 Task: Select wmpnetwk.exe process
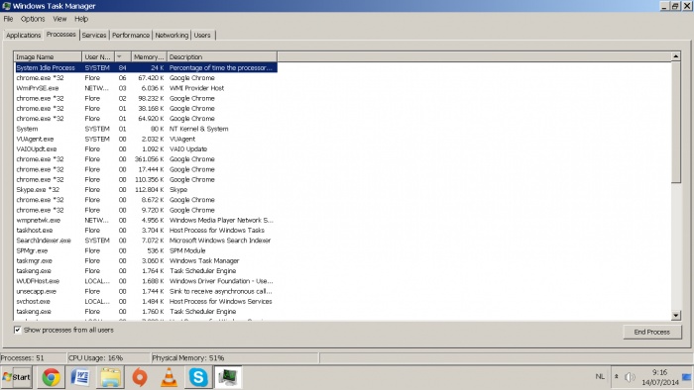146,220
